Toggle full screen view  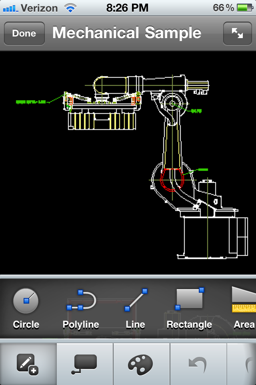coord(237,33)
